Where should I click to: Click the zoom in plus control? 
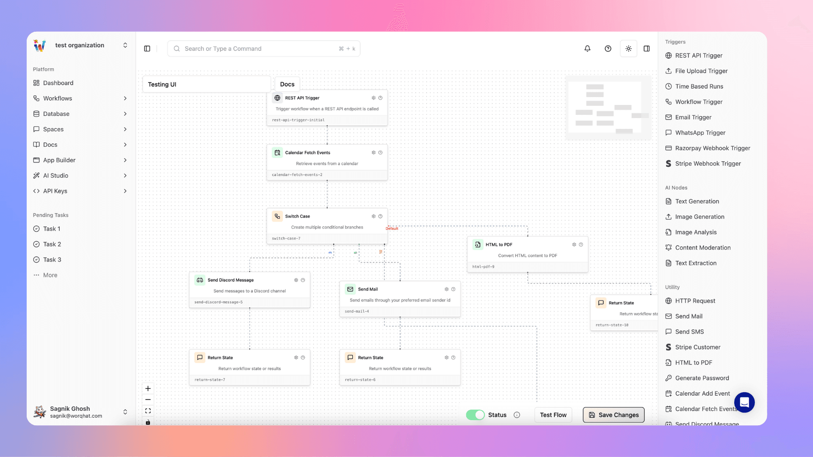point(148,388)
